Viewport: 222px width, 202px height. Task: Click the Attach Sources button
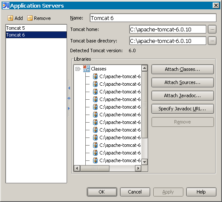(x=183, y=82)
